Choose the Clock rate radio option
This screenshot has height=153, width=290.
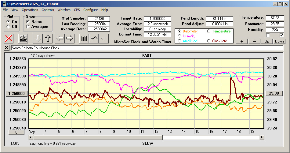[209, 41]
